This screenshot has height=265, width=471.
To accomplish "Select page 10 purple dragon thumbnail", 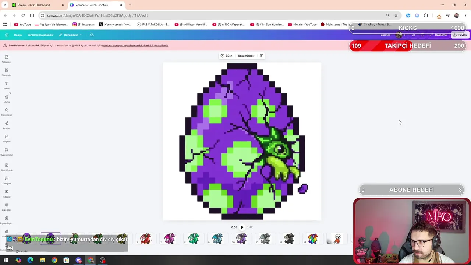I will (x=241, y=239).
